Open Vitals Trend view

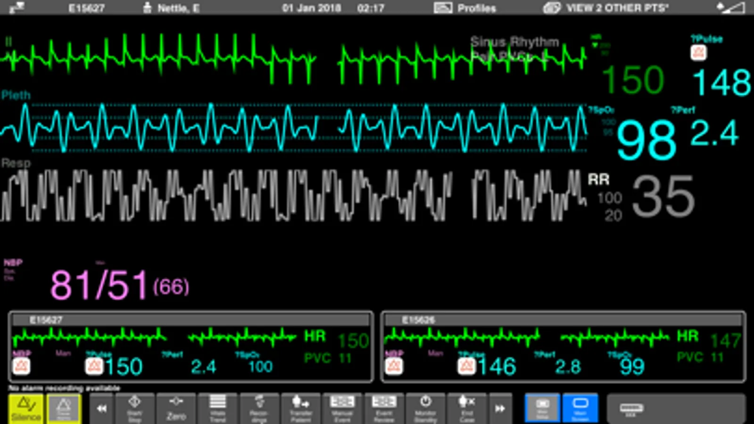pos(217,408)
